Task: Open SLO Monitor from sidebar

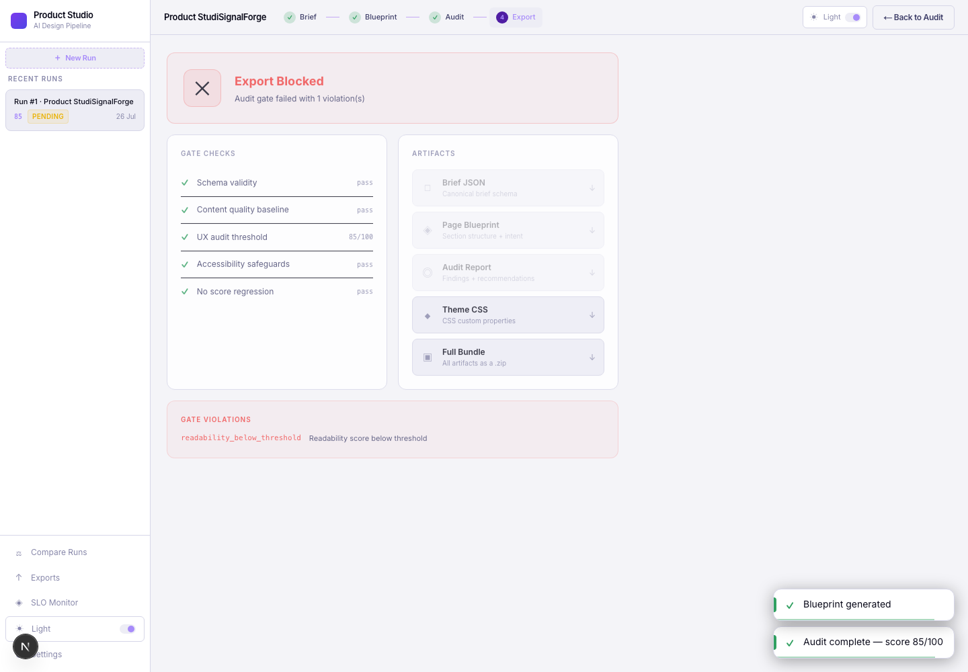Action: click(75, 603)
